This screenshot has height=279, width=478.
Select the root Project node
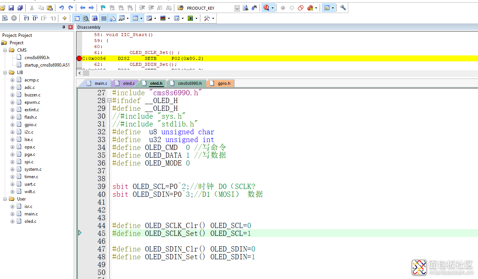click(x=16, y=43)
